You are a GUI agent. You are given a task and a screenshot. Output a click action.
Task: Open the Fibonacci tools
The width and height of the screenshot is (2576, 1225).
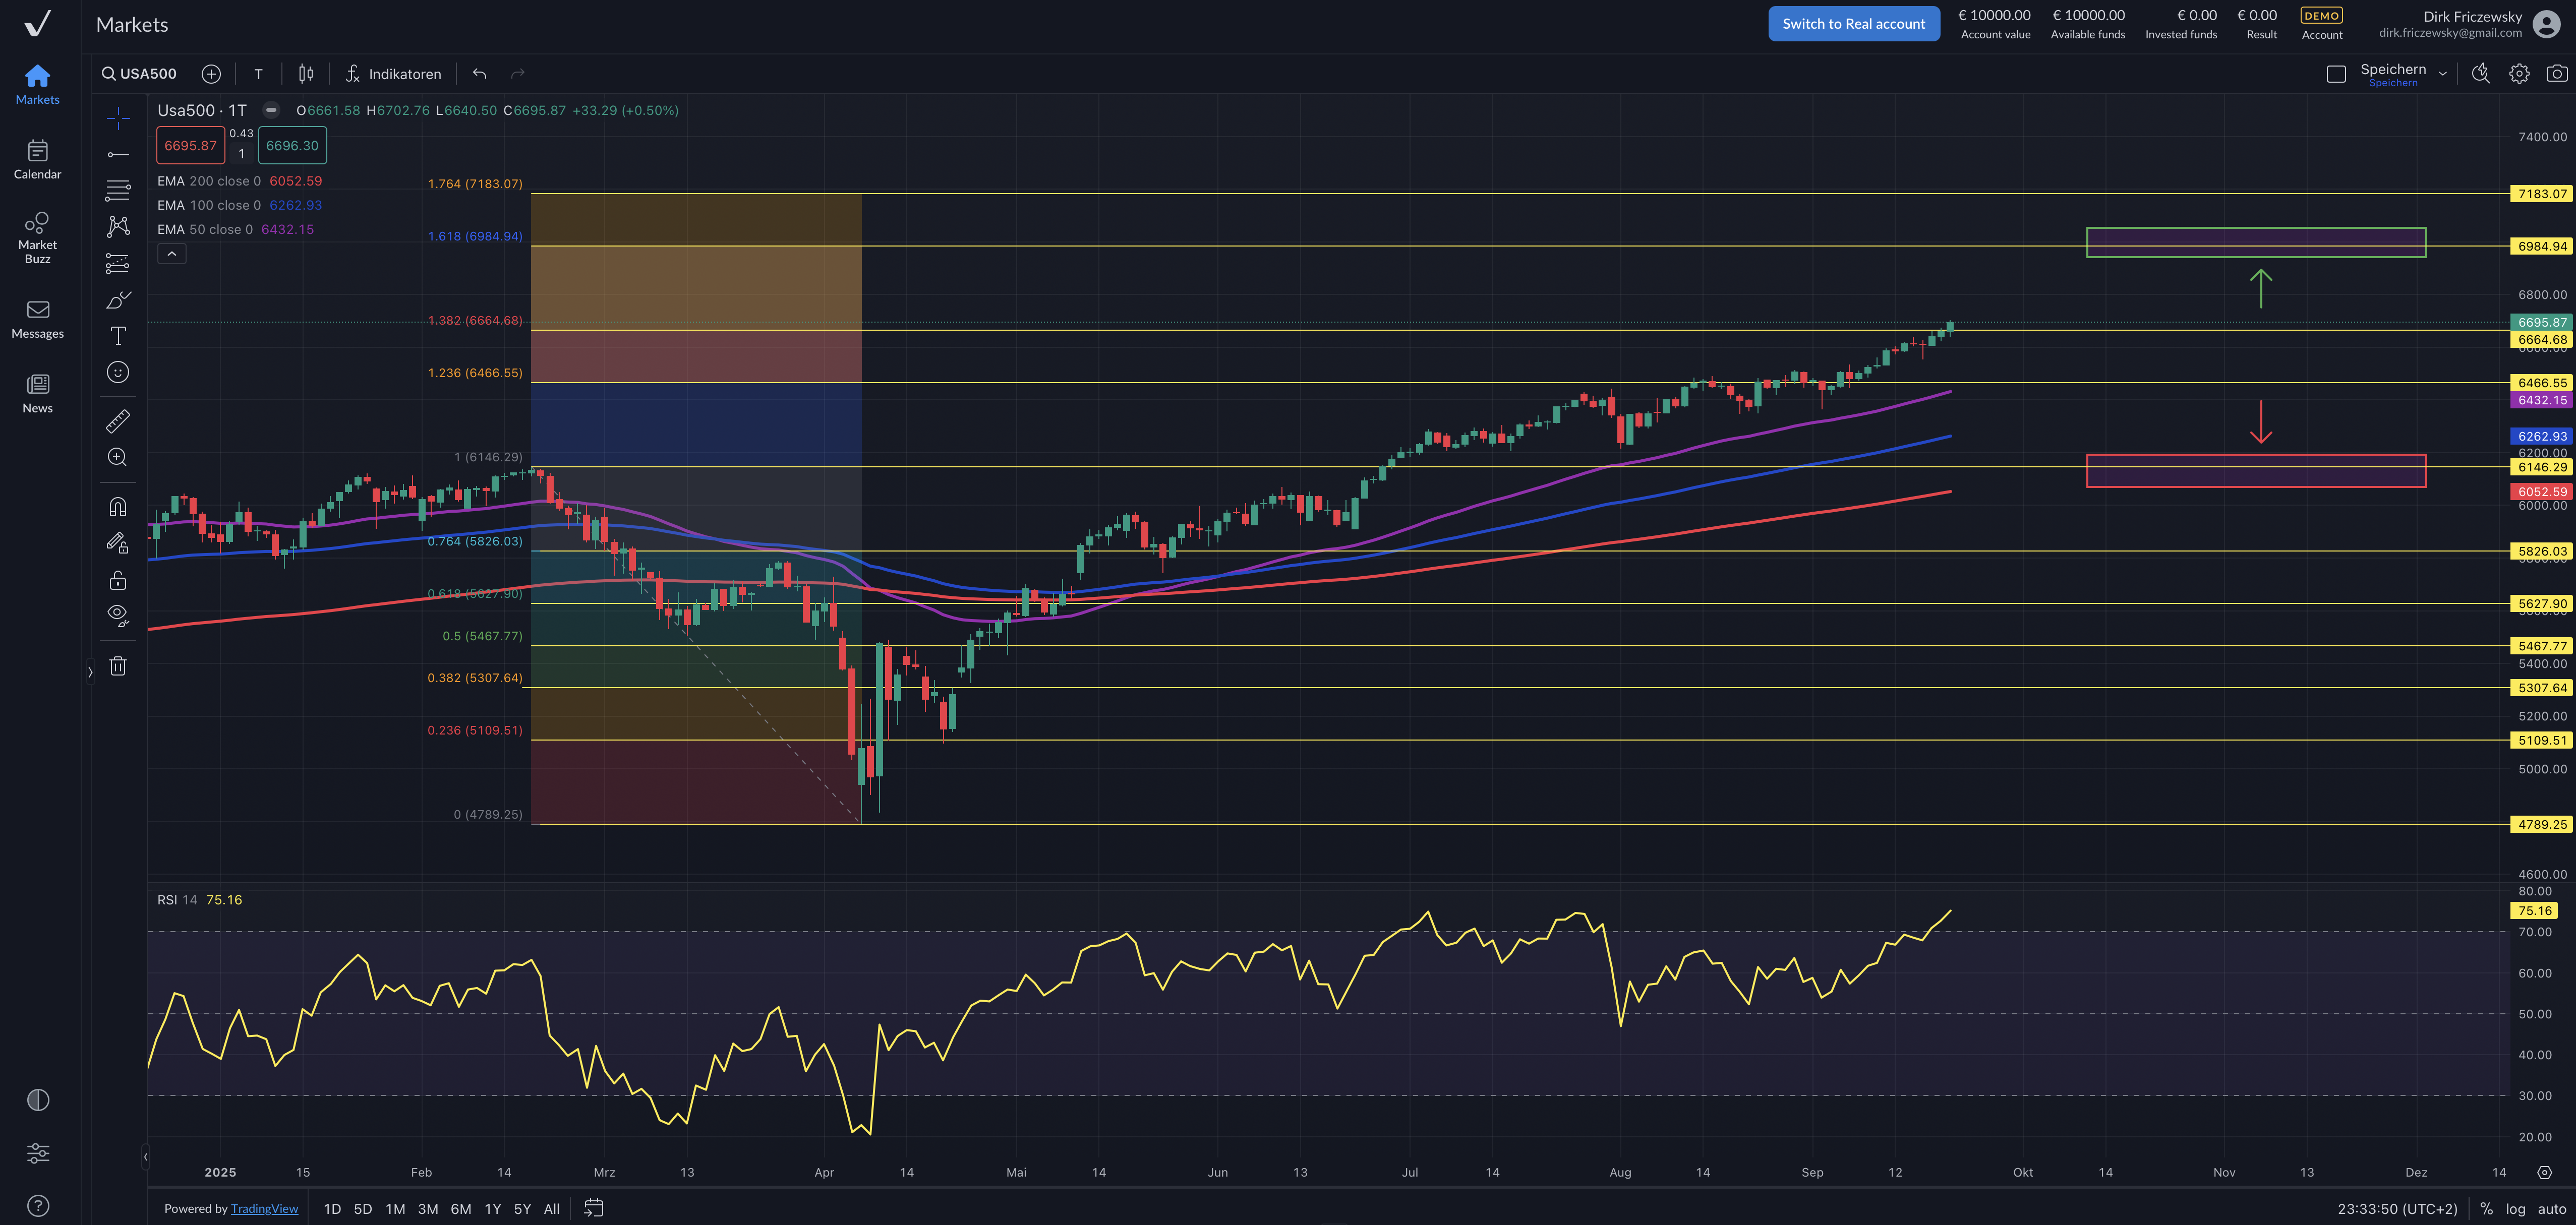(118, 190)
